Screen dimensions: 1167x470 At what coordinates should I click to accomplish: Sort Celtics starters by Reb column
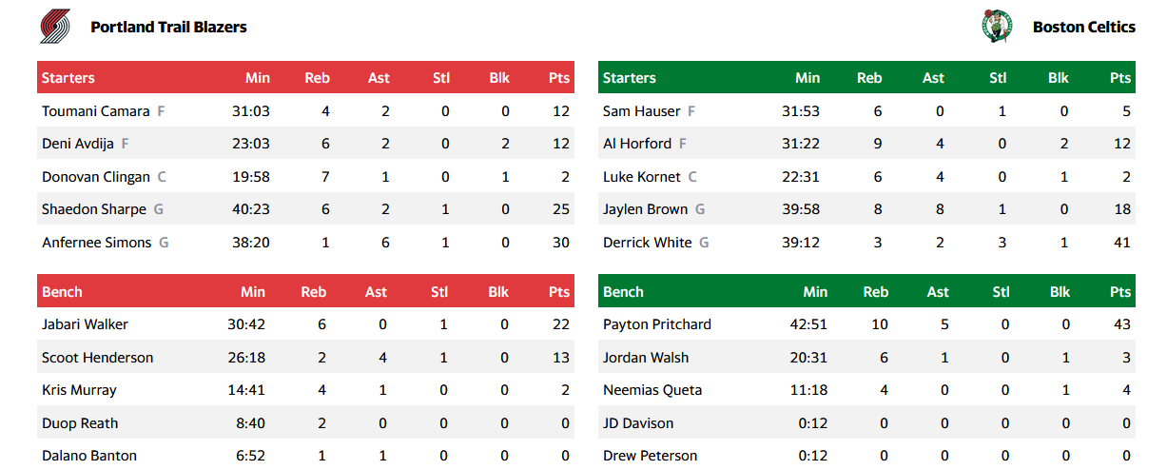click(869, 78)
